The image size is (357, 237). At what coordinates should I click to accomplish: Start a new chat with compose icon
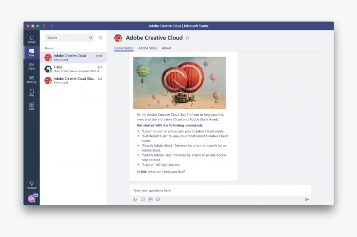tap(100, 38)
